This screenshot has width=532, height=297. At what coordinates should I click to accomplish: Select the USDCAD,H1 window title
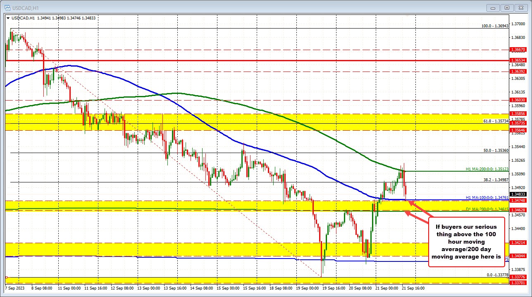[x=26, y=7]
